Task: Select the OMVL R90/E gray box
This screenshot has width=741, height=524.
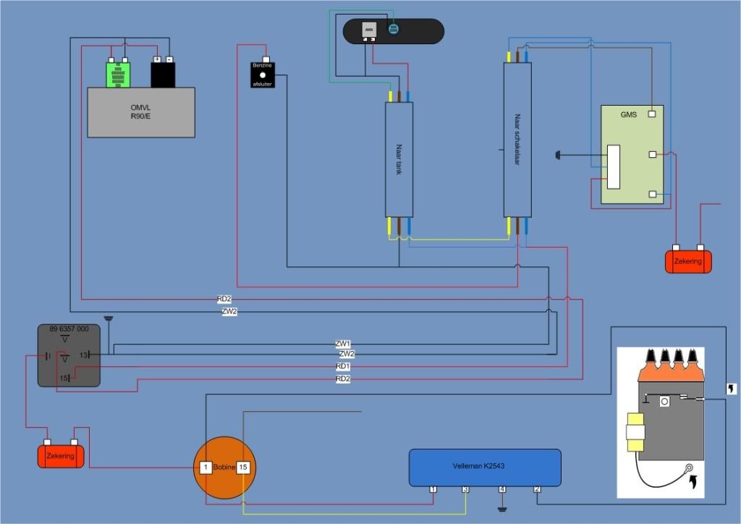Action: point(141,112)
